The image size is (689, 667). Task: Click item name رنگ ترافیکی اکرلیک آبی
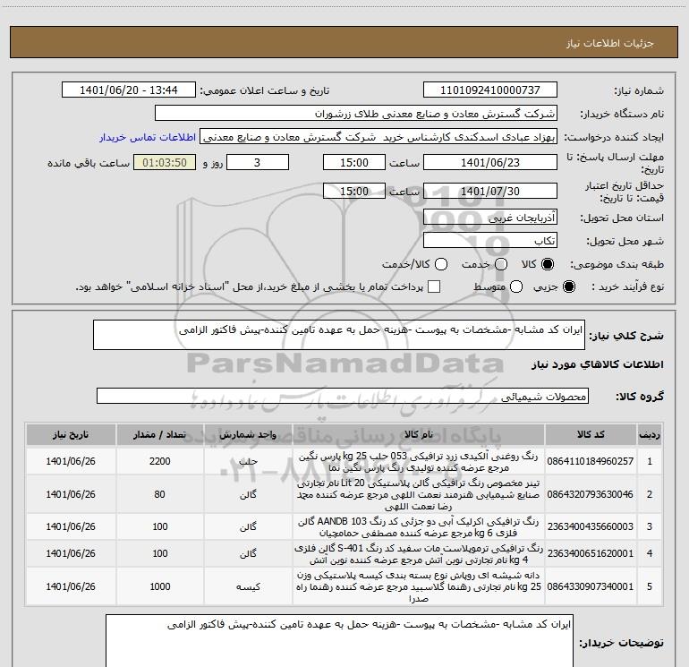(419, 526)
